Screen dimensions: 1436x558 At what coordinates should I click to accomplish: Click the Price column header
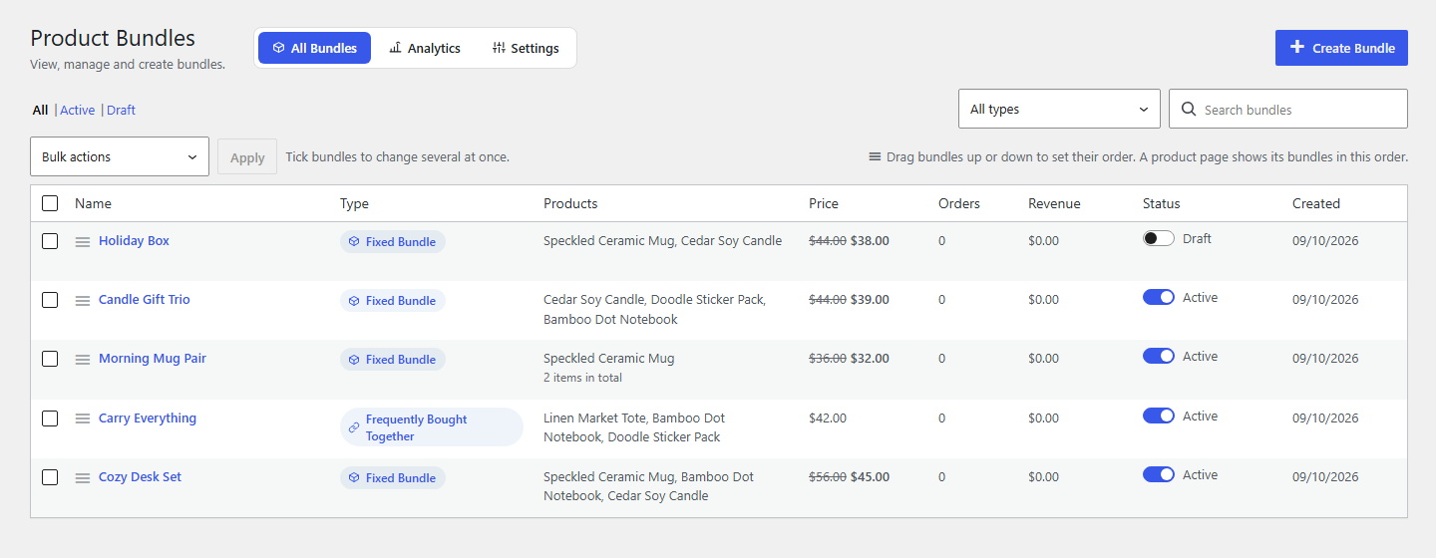824,203
